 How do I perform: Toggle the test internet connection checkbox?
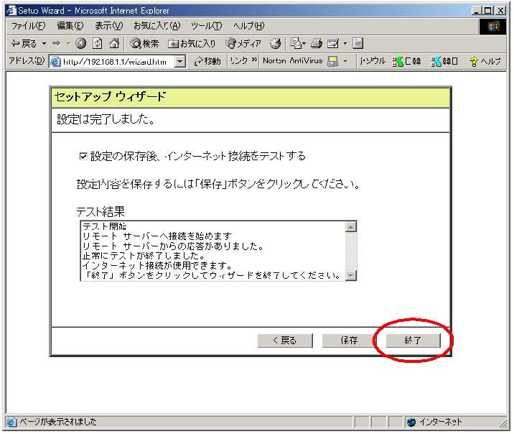pos(83,156)
